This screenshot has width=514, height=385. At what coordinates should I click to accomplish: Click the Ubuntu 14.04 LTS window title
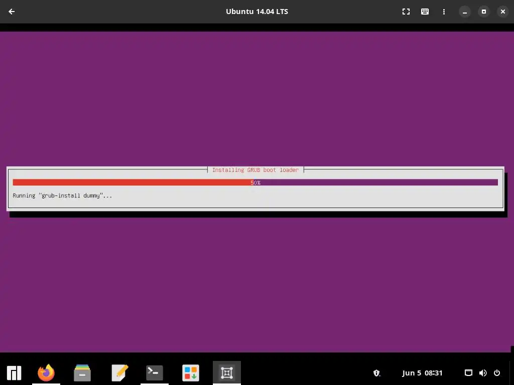256,12
